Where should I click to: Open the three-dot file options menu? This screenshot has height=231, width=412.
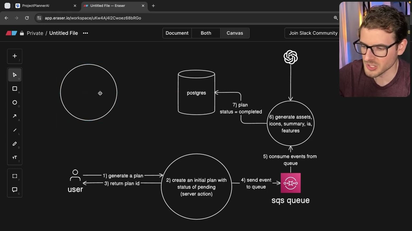click(85, 33)
